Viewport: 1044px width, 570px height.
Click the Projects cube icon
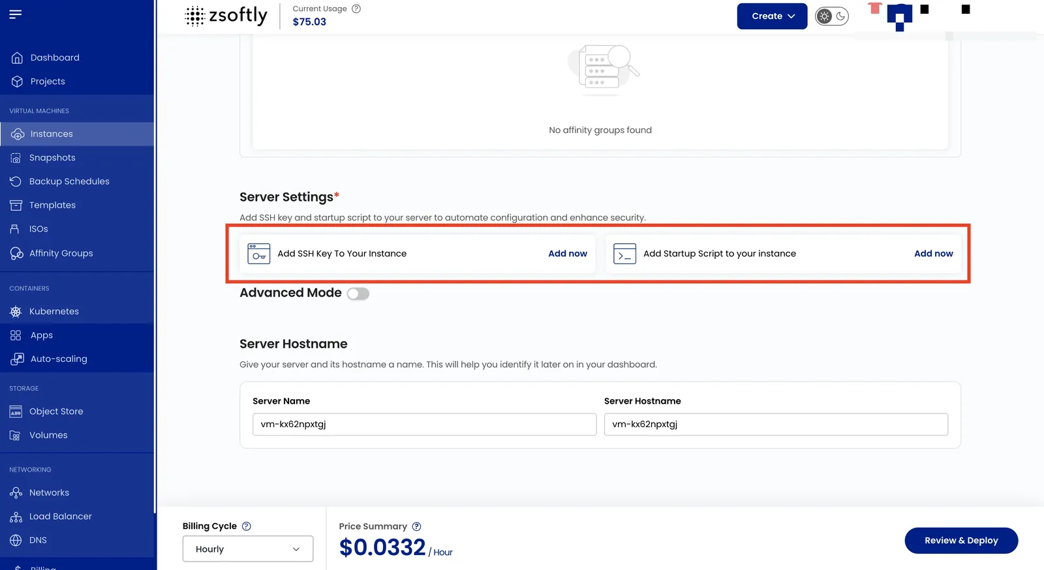tap(17, 82)
